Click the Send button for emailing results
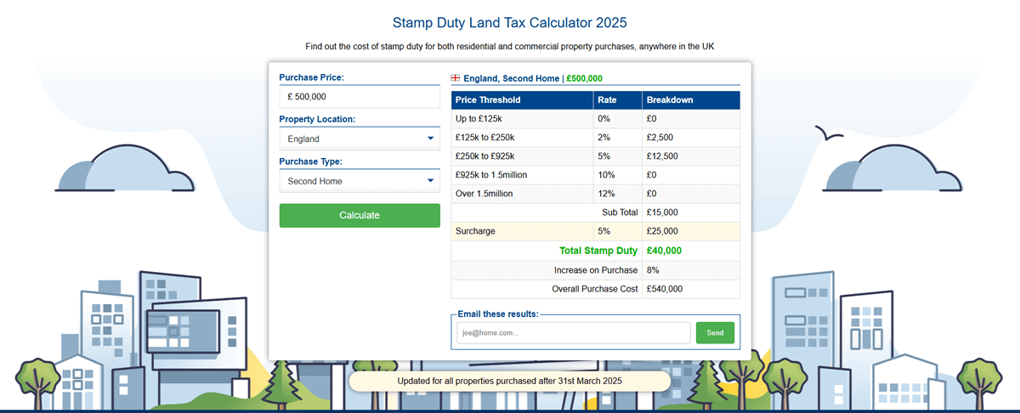 [x=715, y=333]
